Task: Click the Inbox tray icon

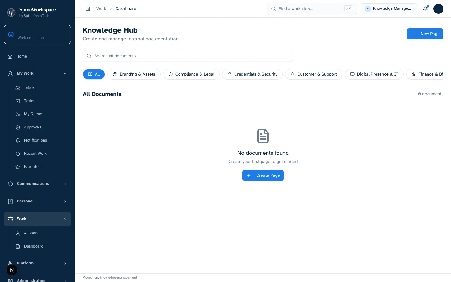Action: click(18, 88)
